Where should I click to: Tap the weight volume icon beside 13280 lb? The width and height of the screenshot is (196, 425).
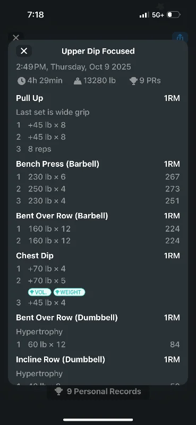(x=78, y=81)
